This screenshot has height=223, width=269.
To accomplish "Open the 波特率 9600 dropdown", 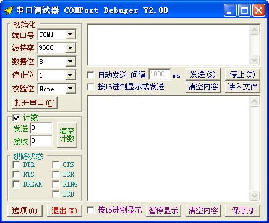I will point(70,48).
